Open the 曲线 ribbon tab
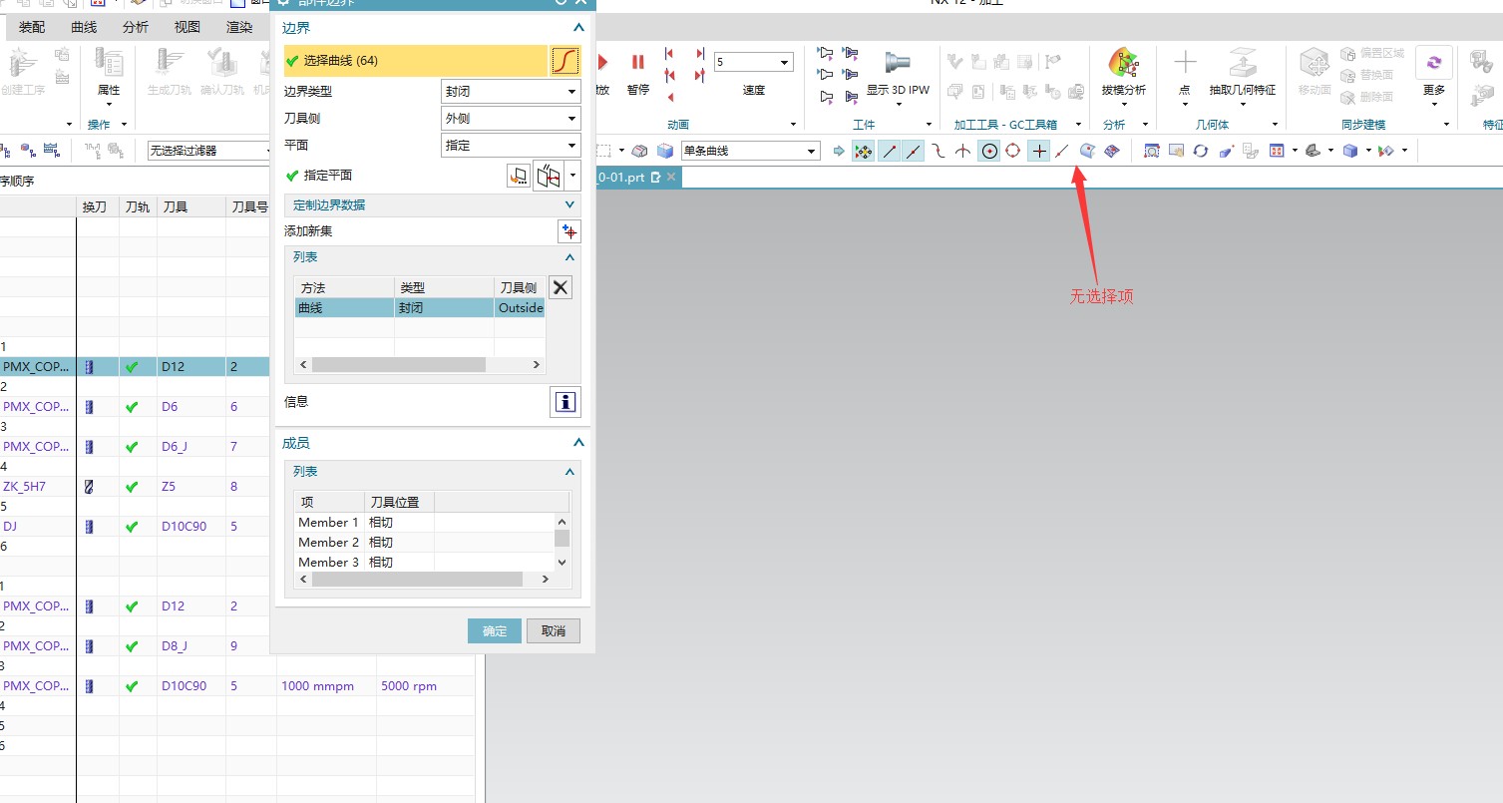1503x803 pixels. tap(84, 27)
